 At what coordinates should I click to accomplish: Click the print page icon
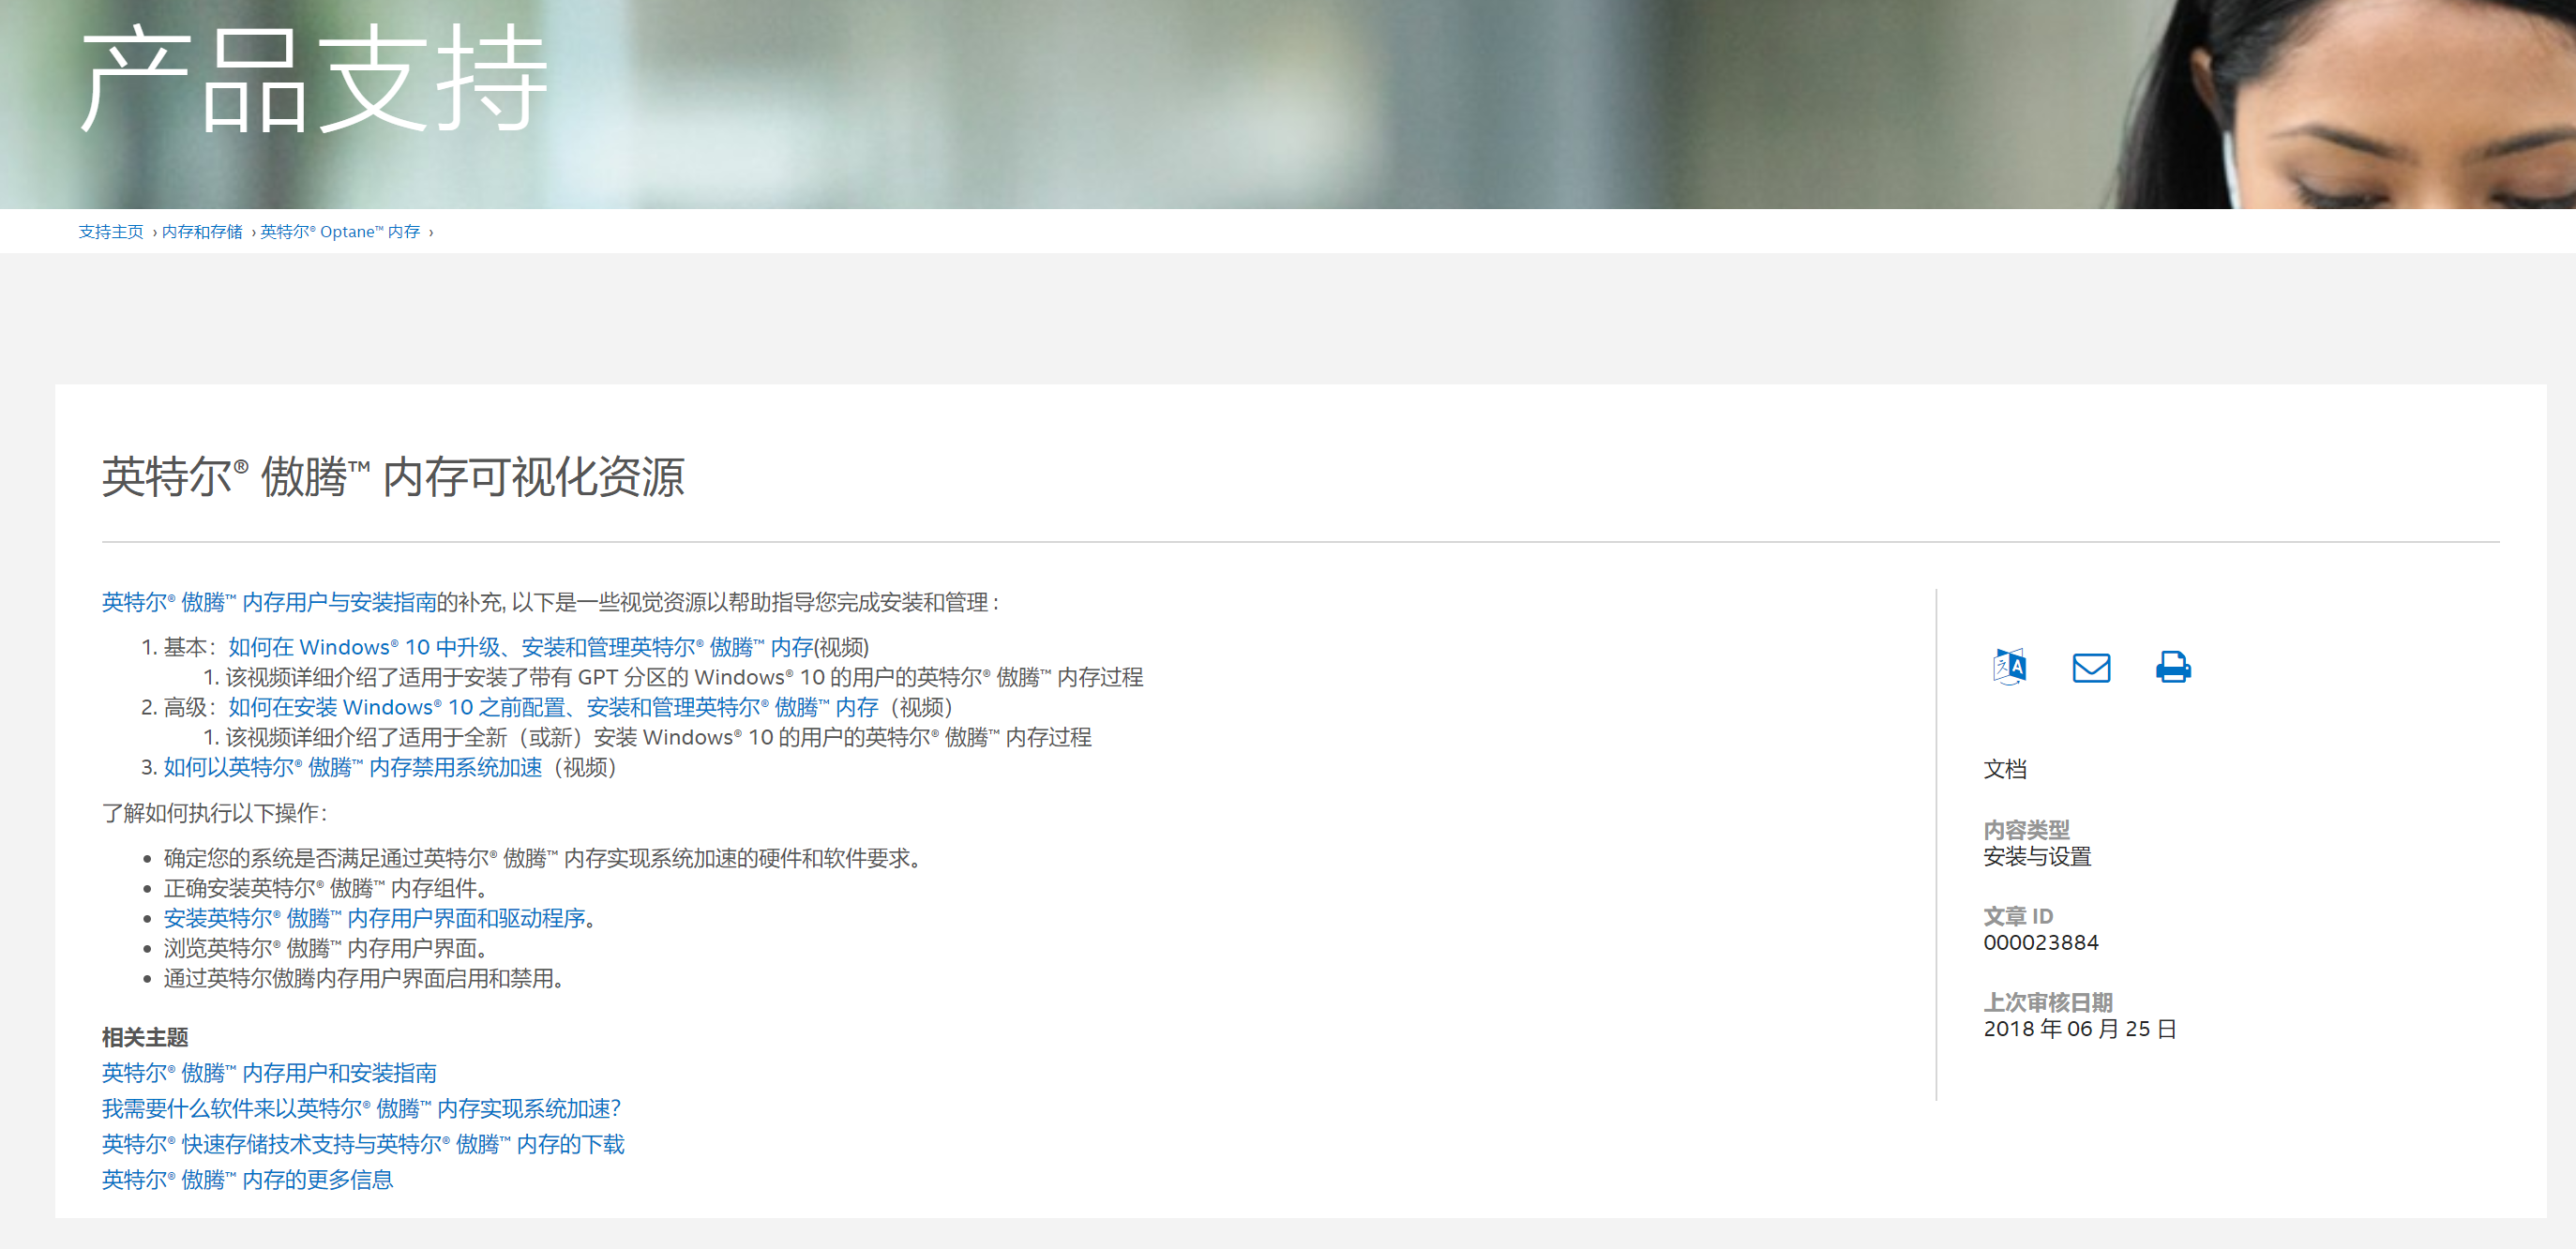pyautogui.click(x=2172, y=667)
